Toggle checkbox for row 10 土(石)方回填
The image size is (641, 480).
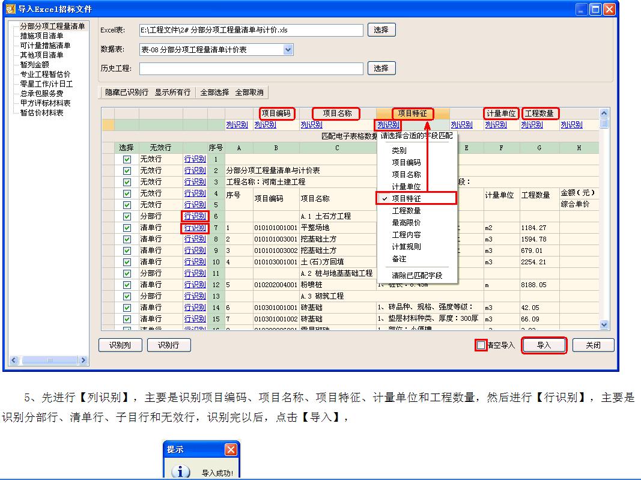(x=127, y=262)
